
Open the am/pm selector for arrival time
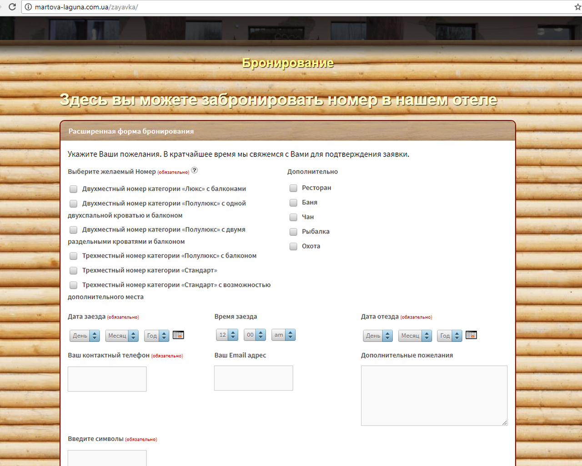pyautogui.click(x=283, y=335)
